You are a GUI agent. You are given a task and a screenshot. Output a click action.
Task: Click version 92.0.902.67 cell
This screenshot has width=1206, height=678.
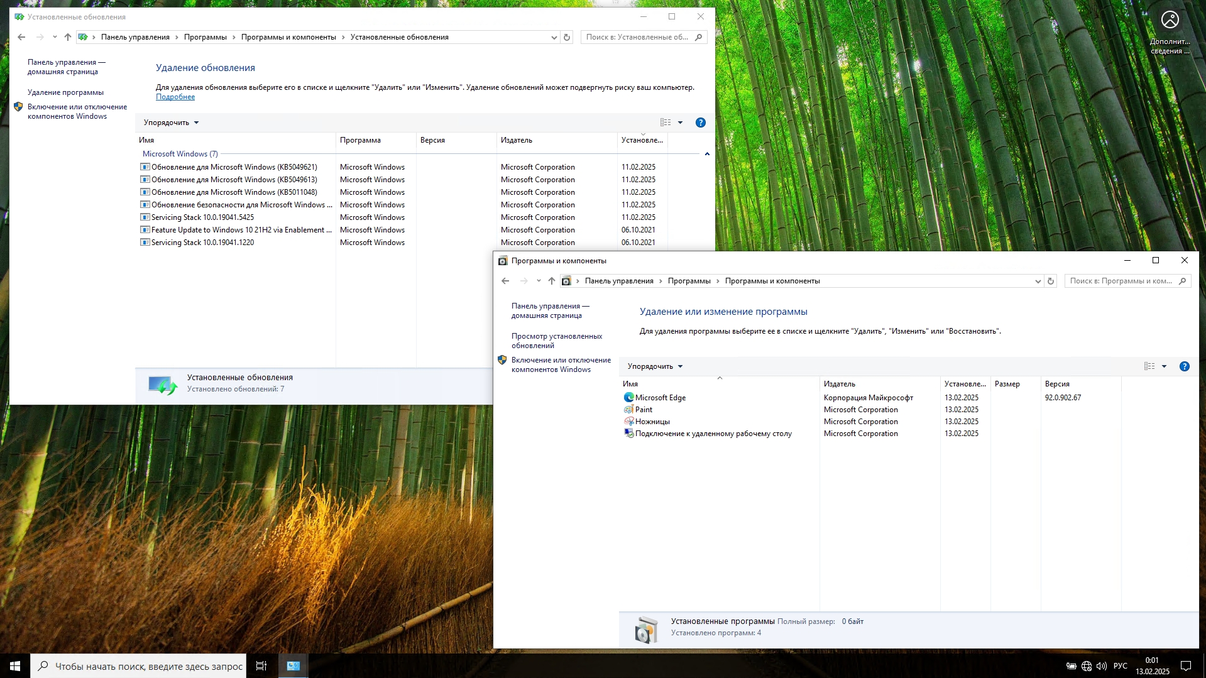(x=1063, y=398)
